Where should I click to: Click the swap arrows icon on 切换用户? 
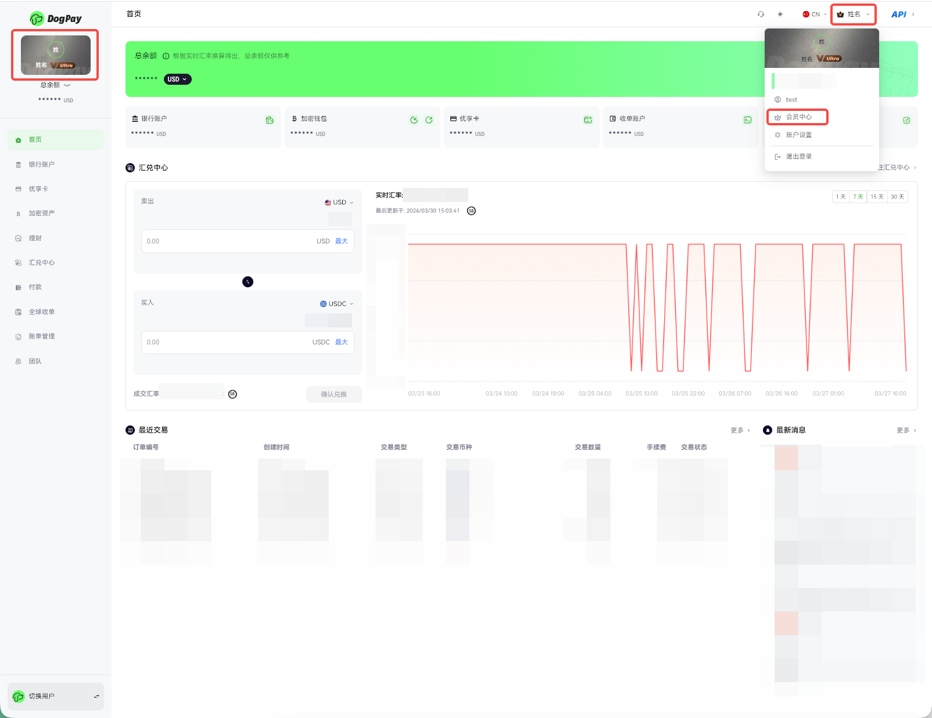tap(96, 697)
